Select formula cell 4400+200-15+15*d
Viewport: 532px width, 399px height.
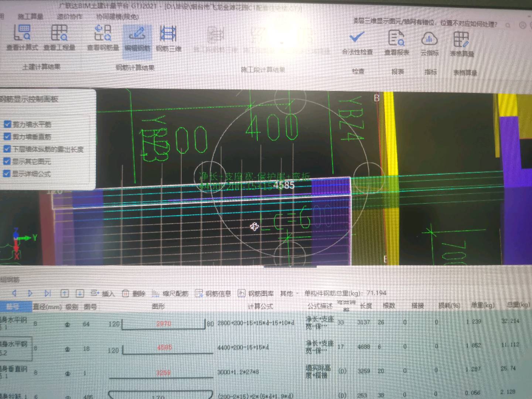243,347
